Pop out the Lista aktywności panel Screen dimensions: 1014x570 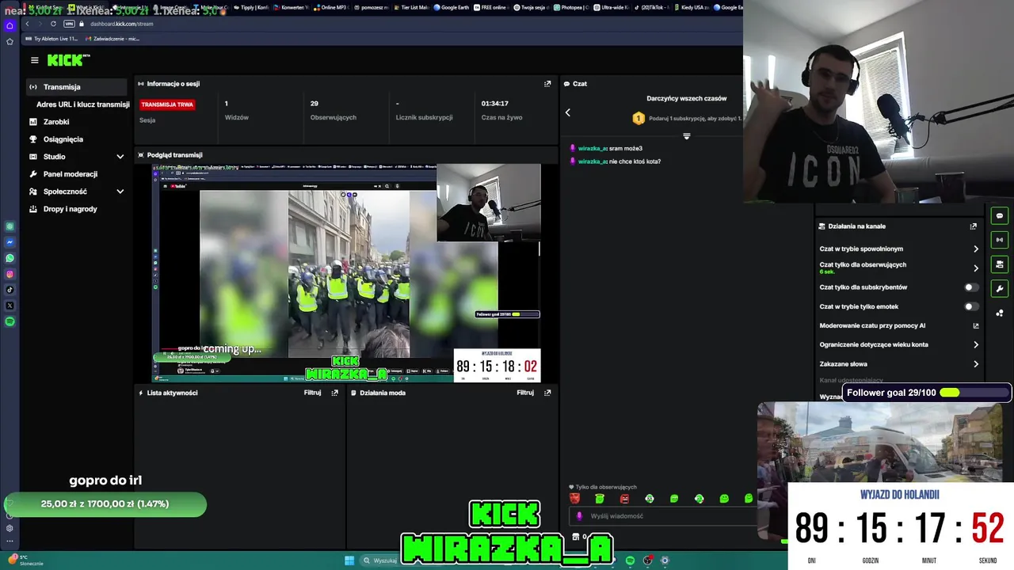335,393
